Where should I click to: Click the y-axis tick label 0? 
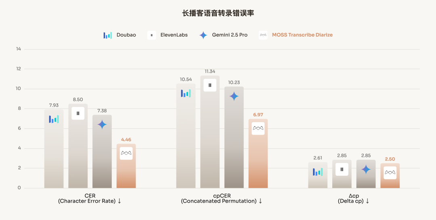[19, 188]
